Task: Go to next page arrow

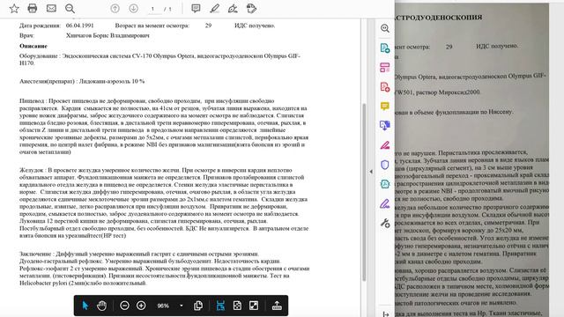Action: pos(133,8)
